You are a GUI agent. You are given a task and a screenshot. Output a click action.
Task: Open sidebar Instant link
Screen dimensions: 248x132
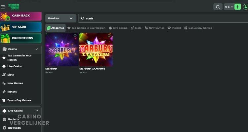21,92
